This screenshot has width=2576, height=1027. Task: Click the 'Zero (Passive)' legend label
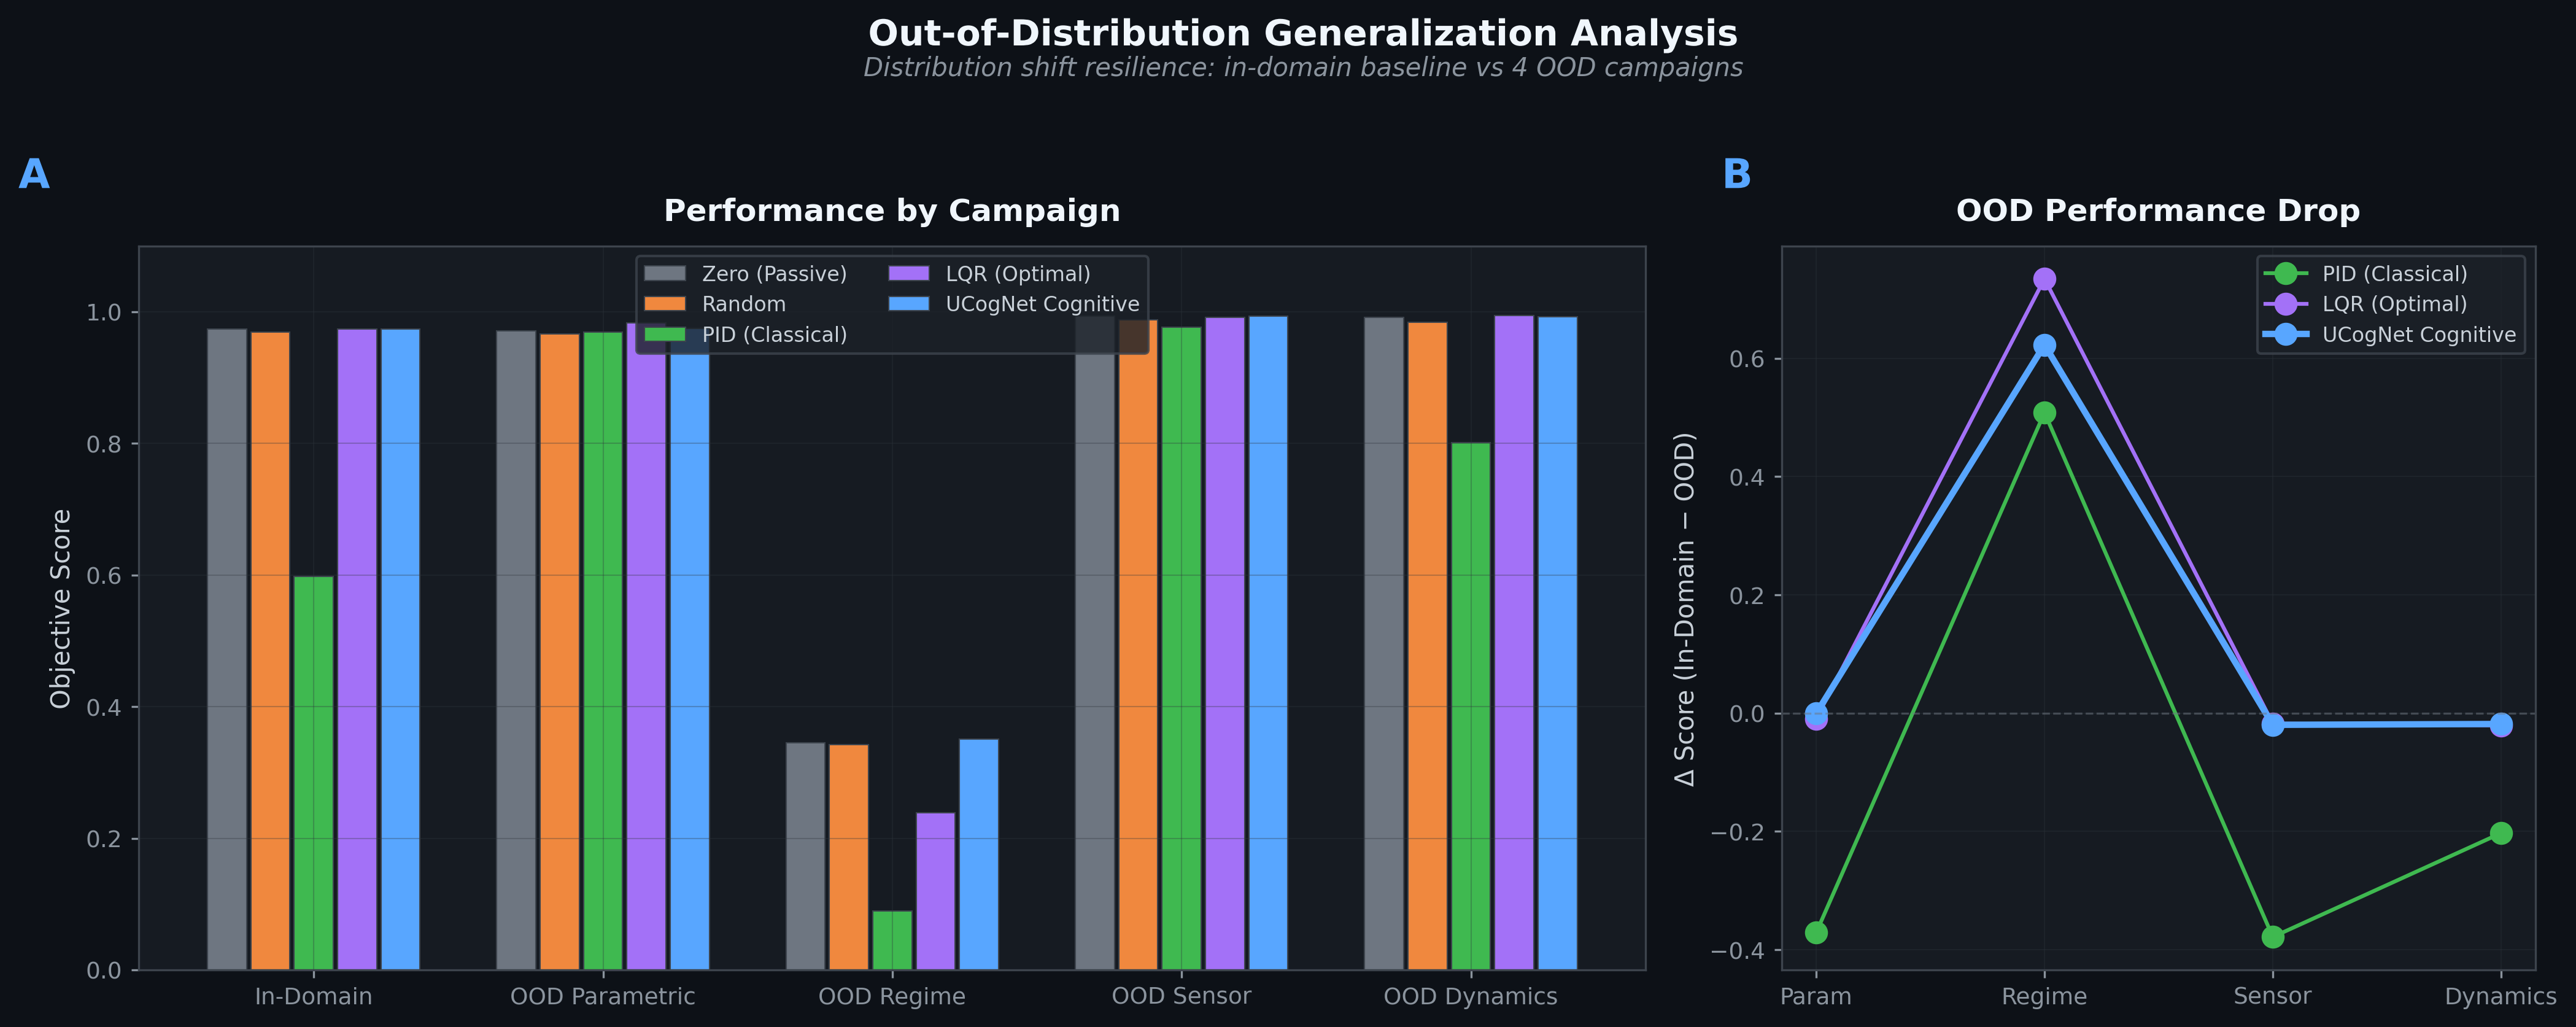(x=774, y=274)
